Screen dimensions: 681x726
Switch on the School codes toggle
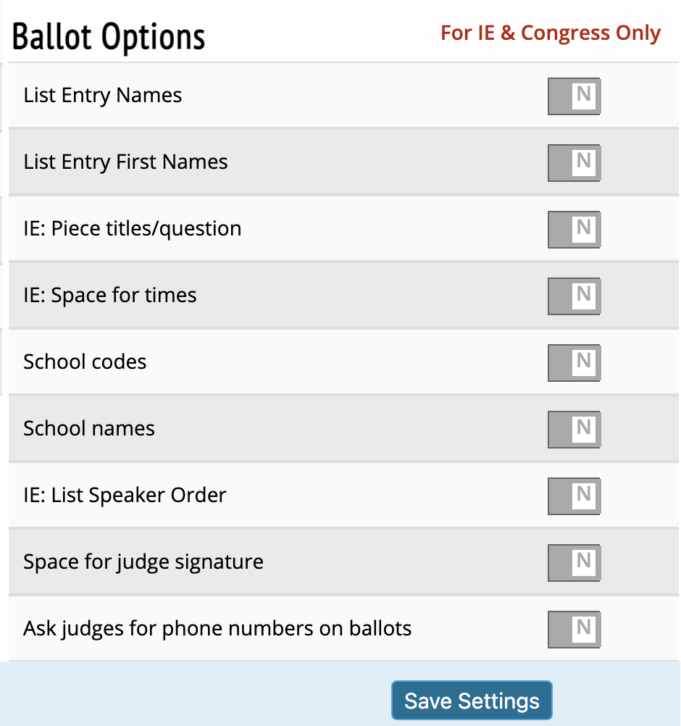tap(574, 363)
